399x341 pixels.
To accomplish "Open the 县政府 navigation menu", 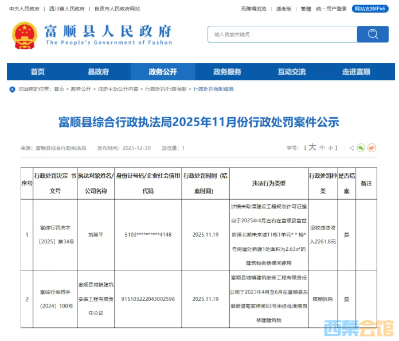I will point(98,72).
